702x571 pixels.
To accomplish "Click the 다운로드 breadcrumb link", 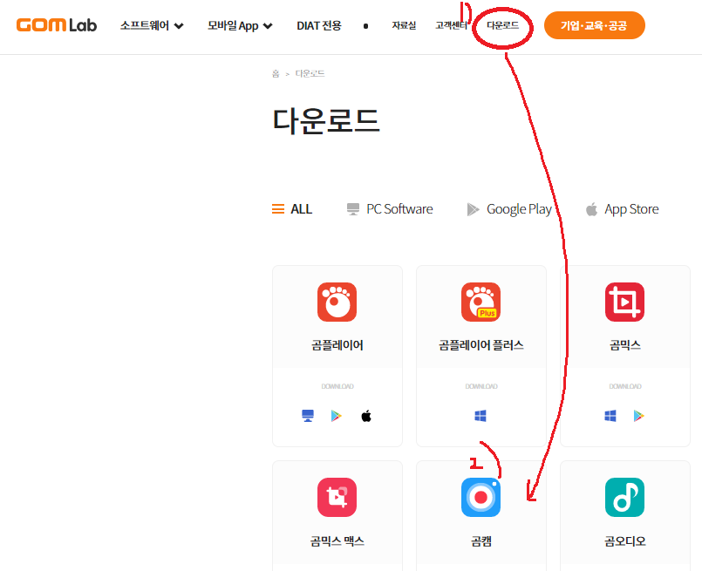I will 310,74.
